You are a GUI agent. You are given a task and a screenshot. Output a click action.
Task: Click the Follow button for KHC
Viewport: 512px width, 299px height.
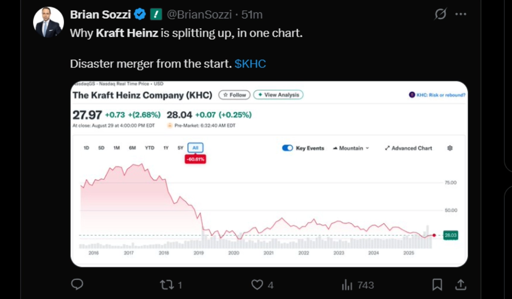234,95
